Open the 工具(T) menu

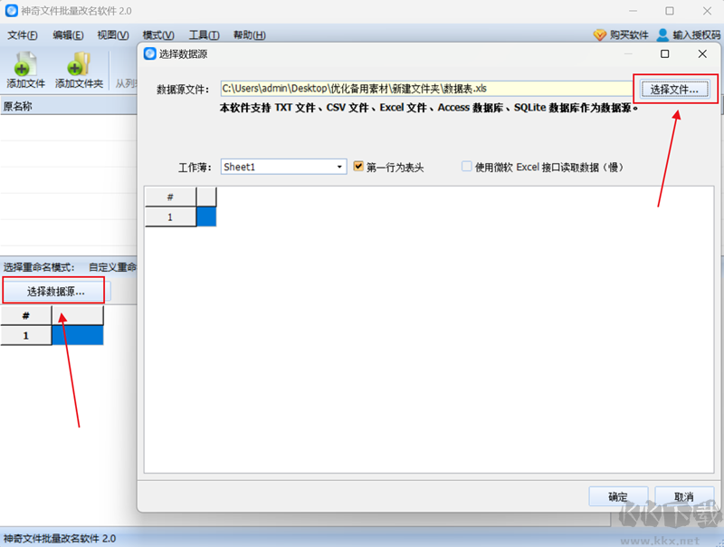(205, 35)
